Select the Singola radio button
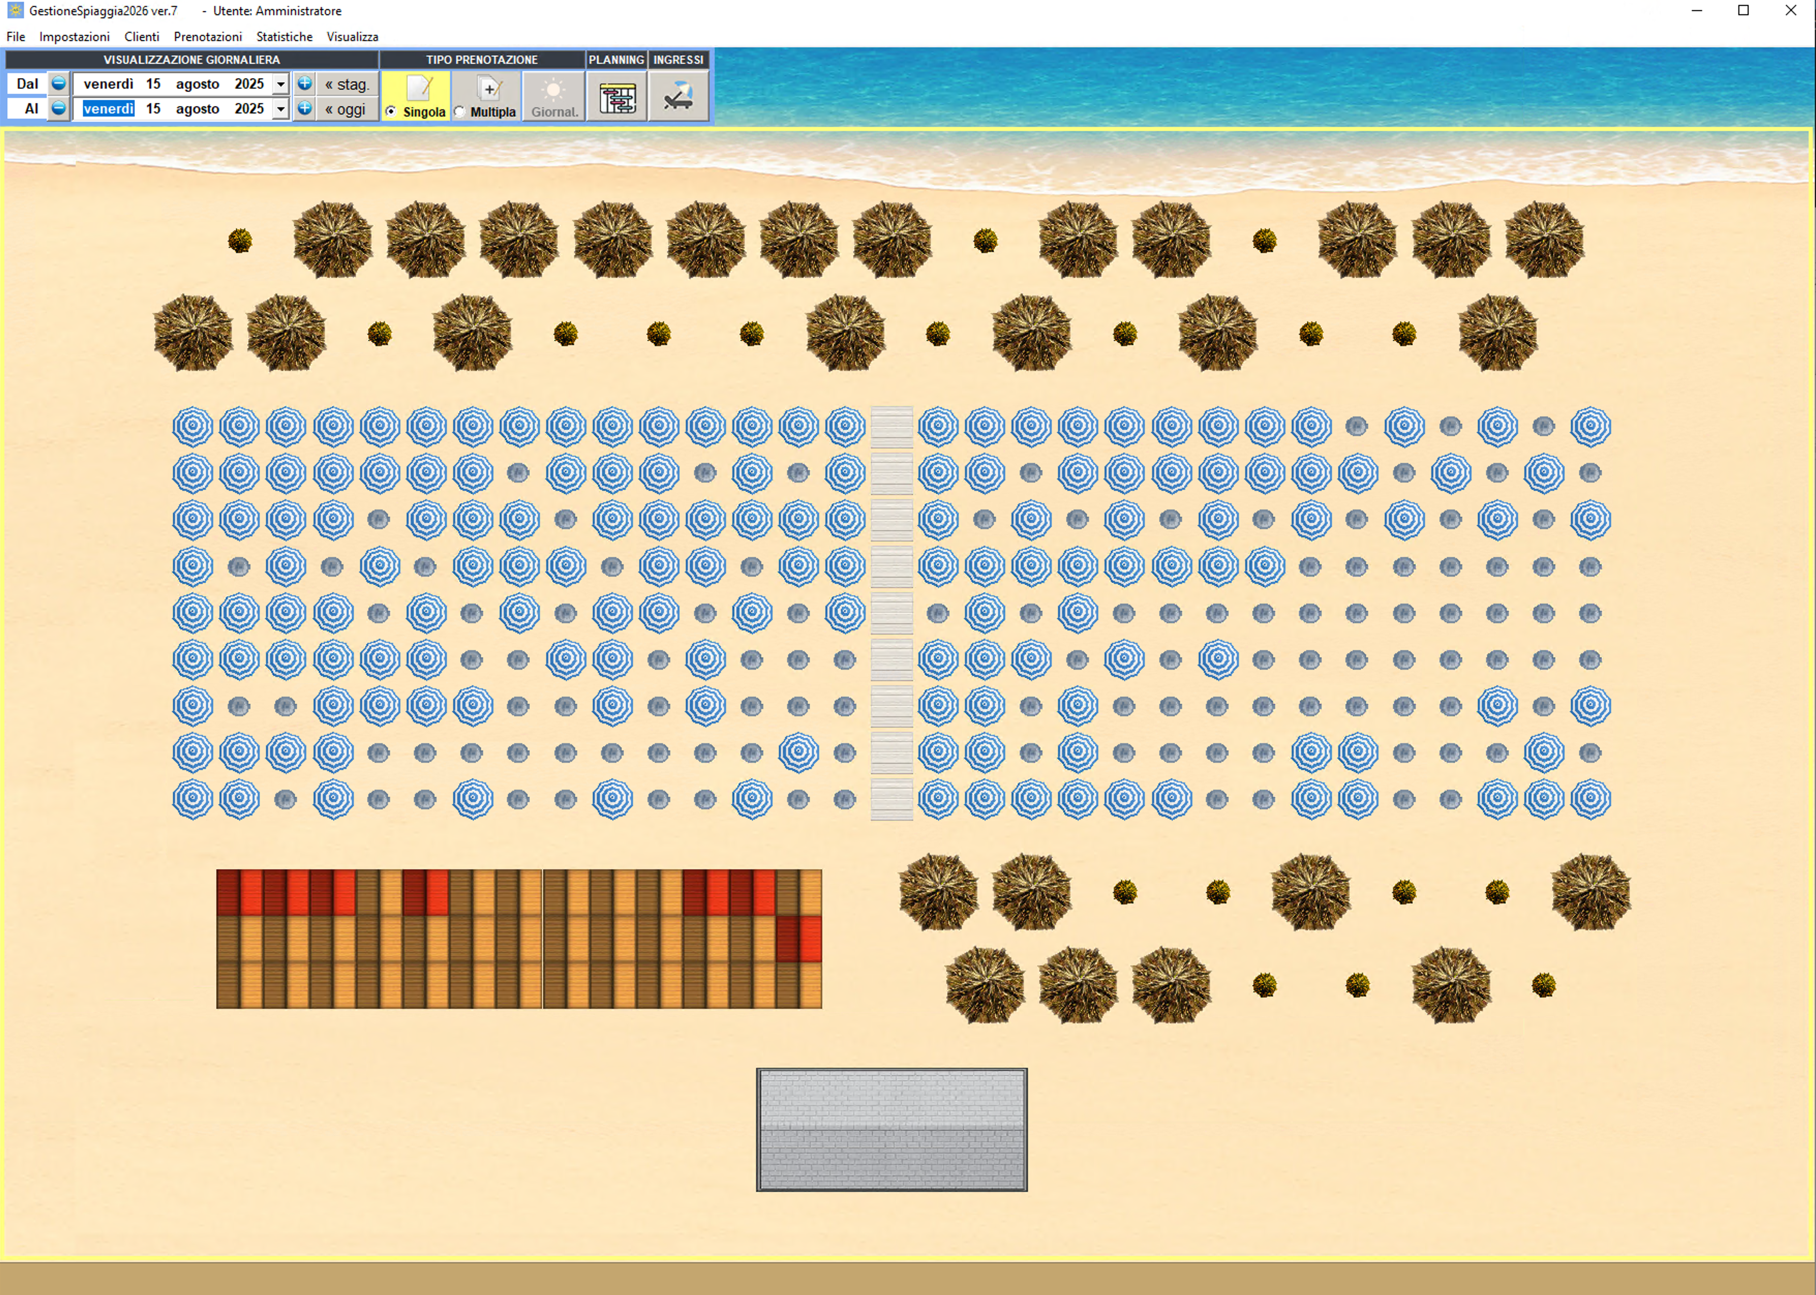This screenshot has width=1816, height=1295. click(390, 112)
